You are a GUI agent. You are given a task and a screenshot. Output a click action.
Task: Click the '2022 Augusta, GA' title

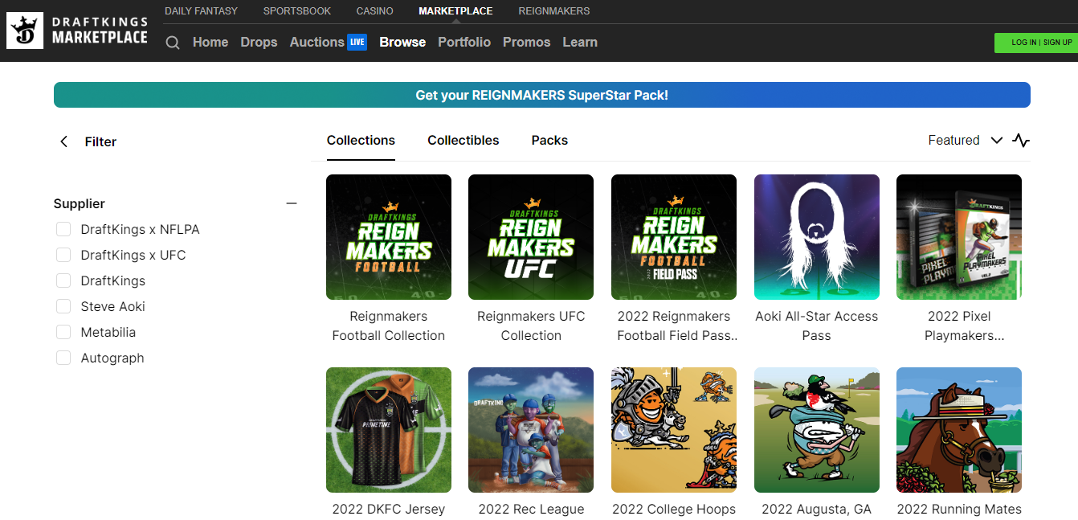pyautogui.click(x=817, y=510)
